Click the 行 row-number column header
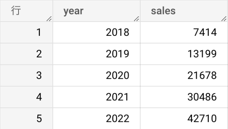The height and width of the screenshot is (129, 228). pyautogui.click(x=26, y=11)
